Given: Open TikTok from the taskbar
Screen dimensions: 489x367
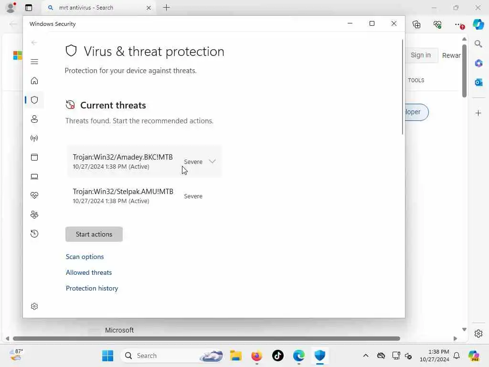Looking at the screenshot, I should [277, 356].
